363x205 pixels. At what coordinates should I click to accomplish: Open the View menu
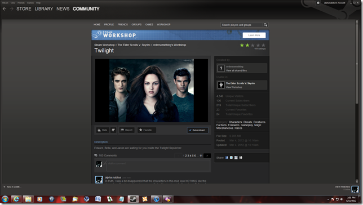pyautogui.click(x=13, y=3)
